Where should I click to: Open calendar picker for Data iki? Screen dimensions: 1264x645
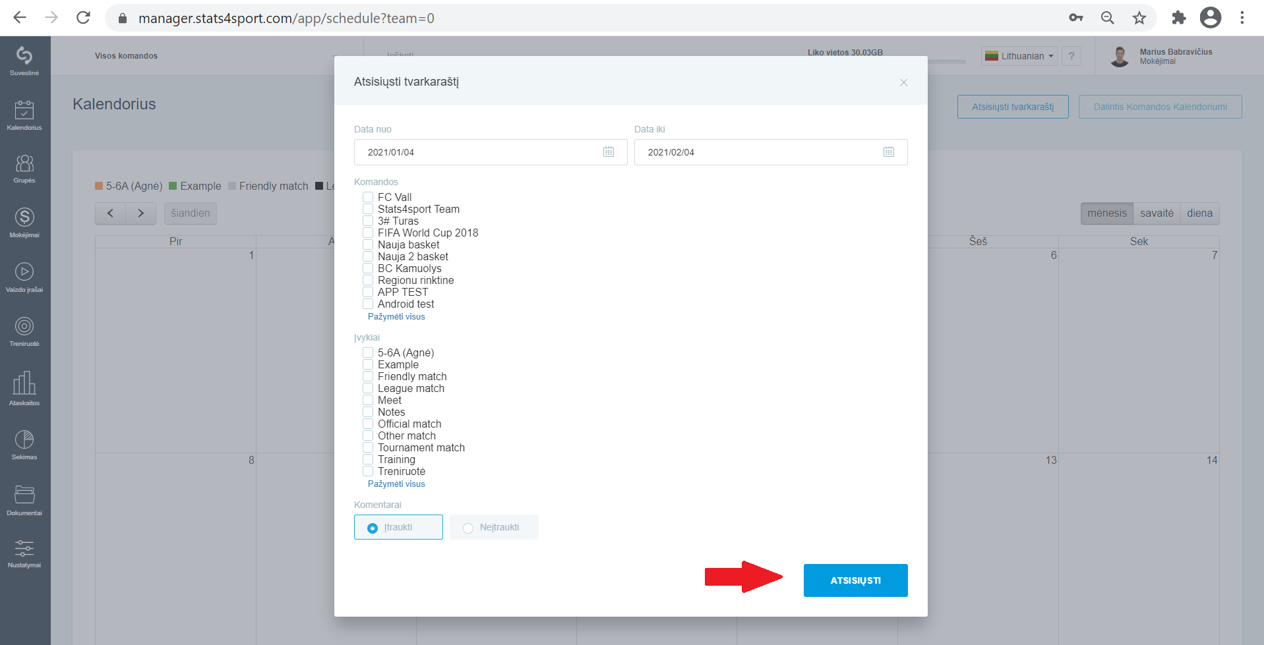pos(889,152)
